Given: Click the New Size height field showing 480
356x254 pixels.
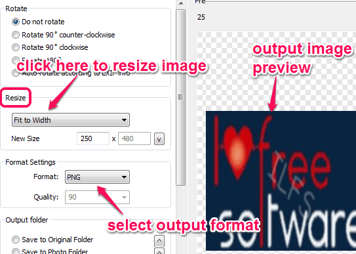Looking at the screenshot, I should tap(134, 138).
